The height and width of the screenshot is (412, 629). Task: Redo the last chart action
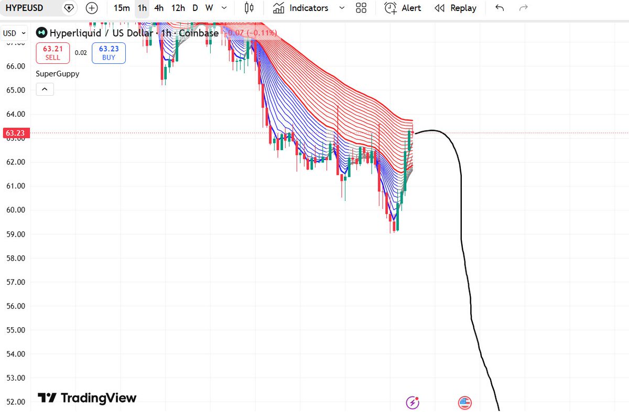pos(523,8)
